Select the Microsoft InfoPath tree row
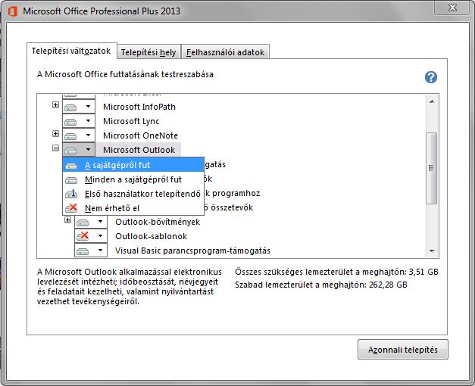Screen dimensions: 475x386 tap(139, 107)
